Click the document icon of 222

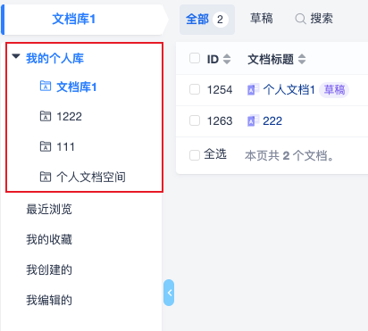[x=253, y=120]
